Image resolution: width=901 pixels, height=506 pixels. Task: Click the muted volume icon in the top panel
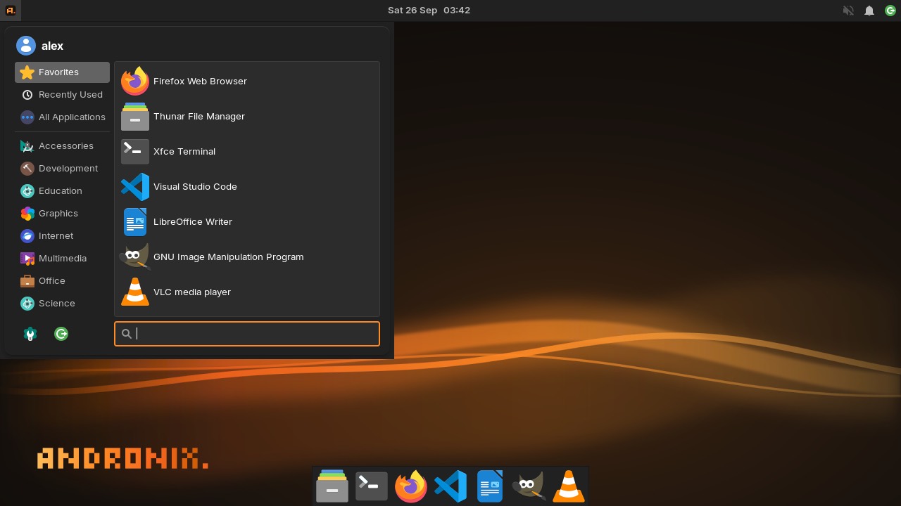tap(848, 11)
